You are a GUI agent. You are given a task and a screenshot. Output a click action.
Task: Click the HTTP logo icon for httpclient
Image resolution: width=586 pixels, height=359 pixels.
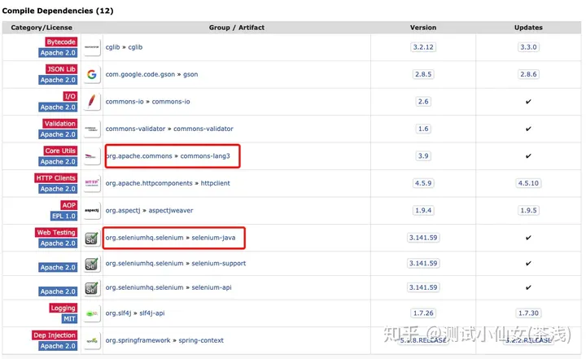pyautogui.click(x=91, y=183)
